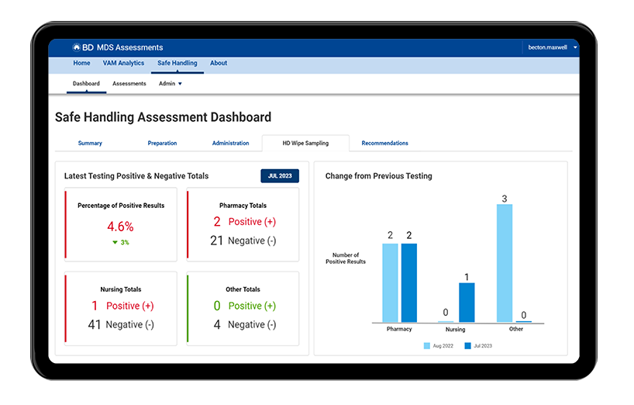Viewport: 634px width, 405px height.
Task: Click the Jul 2023 legend color swatch
Action: pos(467,345)
